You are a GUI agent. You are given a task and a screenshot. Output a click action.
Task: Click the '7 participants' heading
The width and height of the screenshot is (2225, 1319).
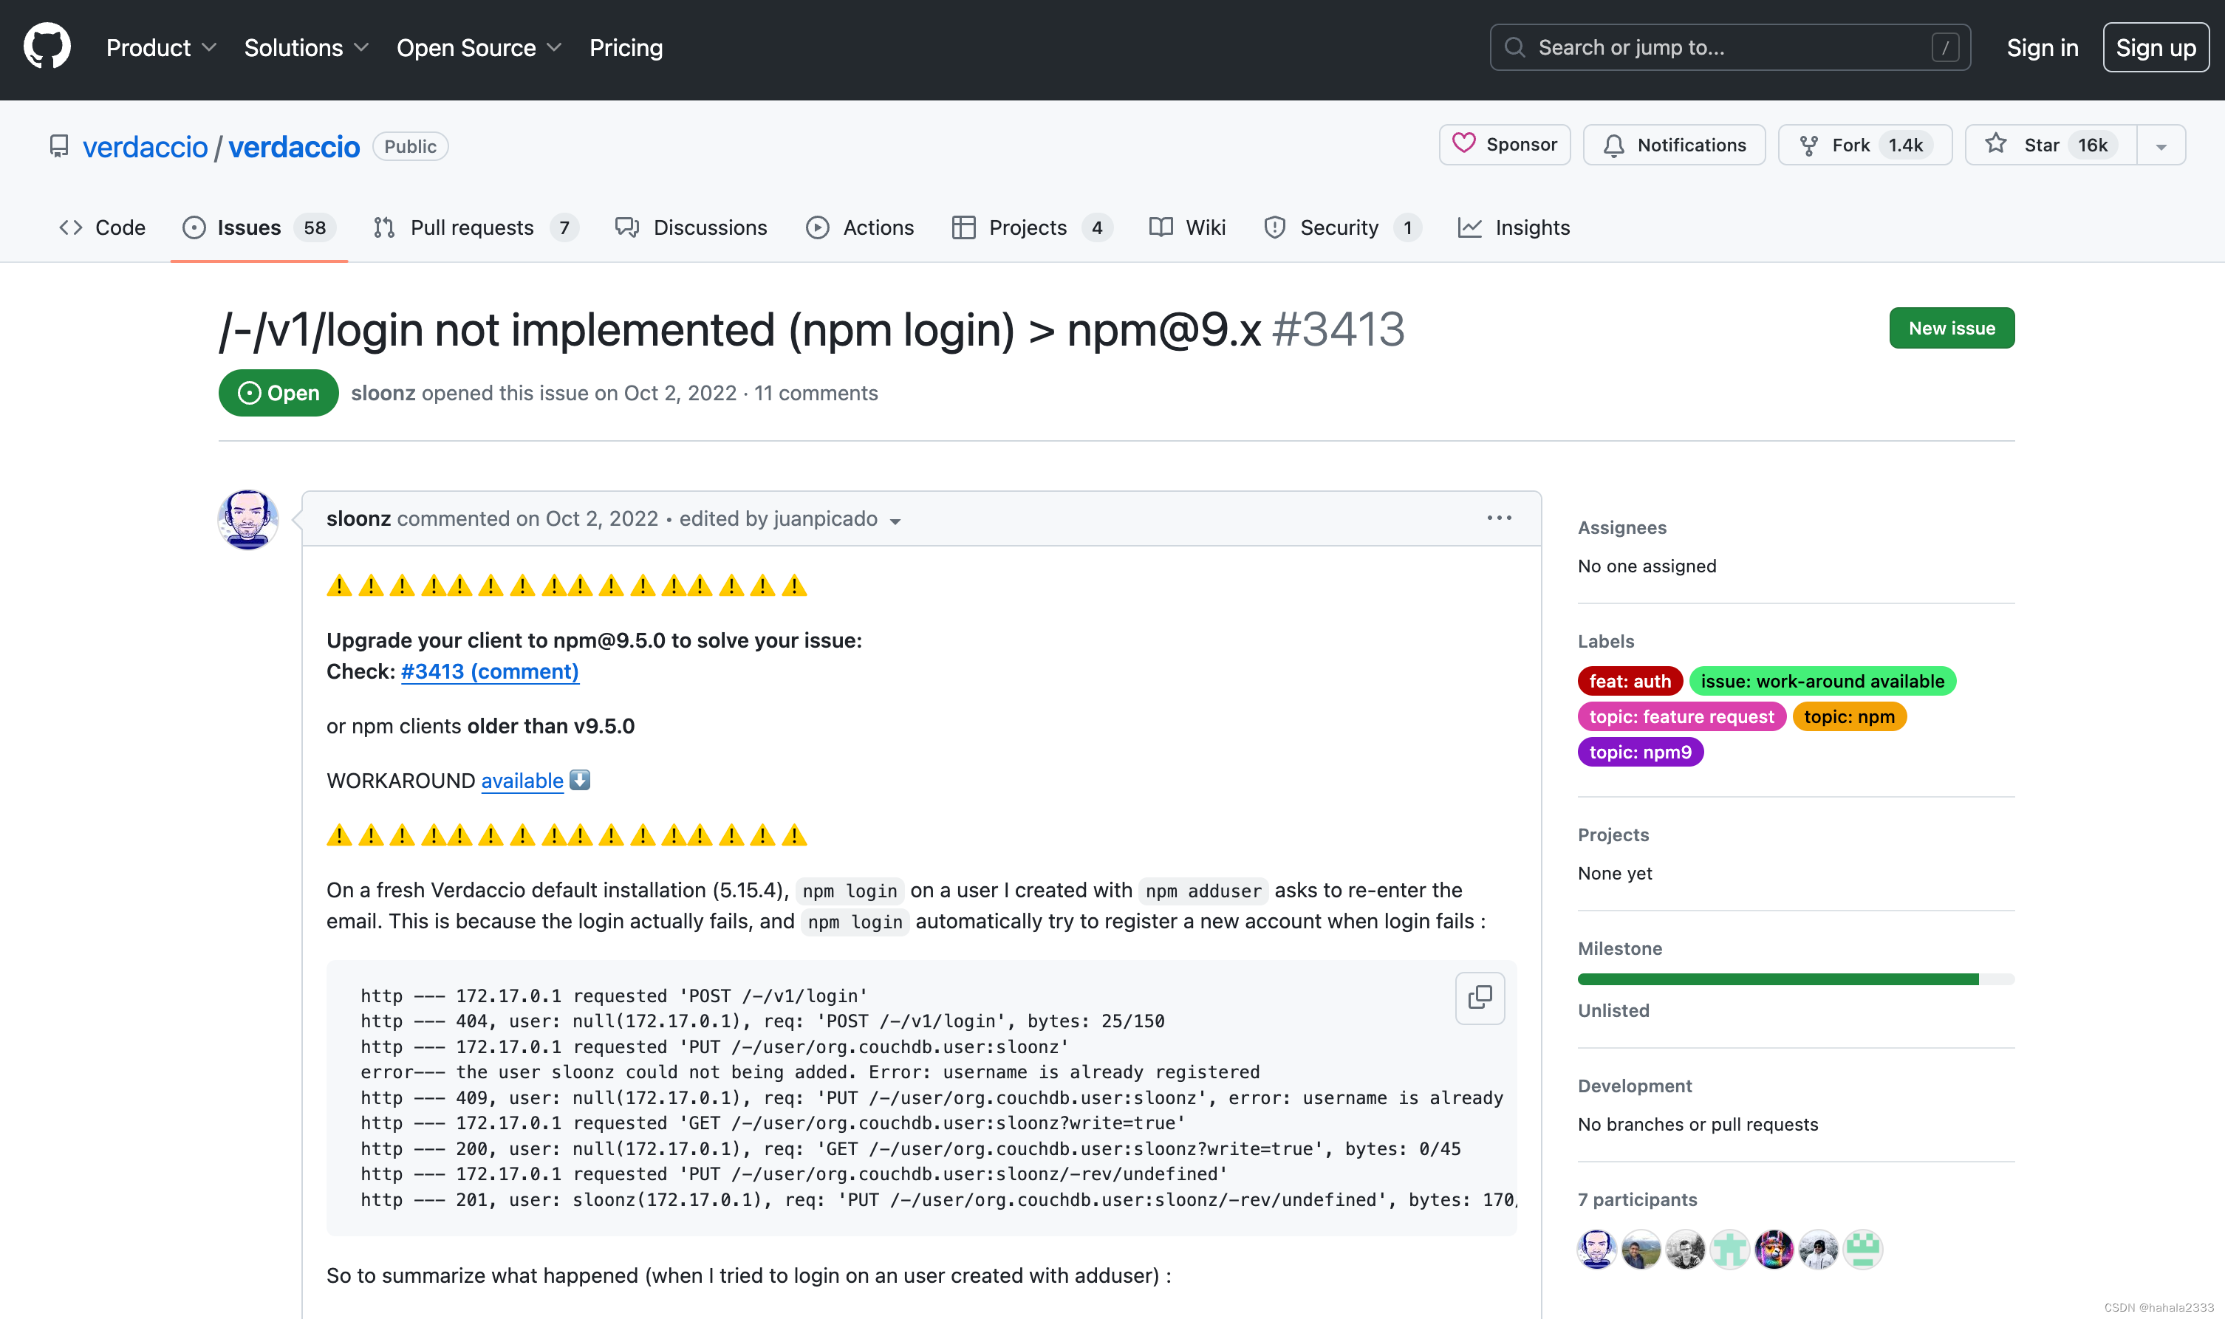[1638, 1199]
